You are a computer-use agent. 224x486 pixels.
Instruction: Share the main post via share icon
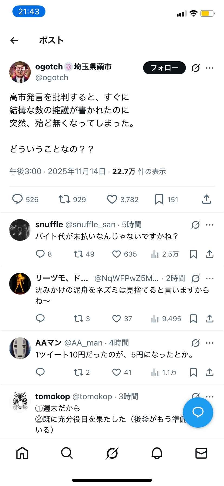coord(206,199)
